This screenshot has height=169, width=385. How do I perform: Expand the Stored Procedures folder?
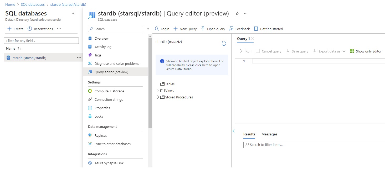tap(158, 97)
